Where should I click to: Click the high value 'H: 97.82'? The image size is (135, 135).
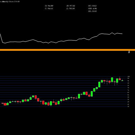[71, 6]
